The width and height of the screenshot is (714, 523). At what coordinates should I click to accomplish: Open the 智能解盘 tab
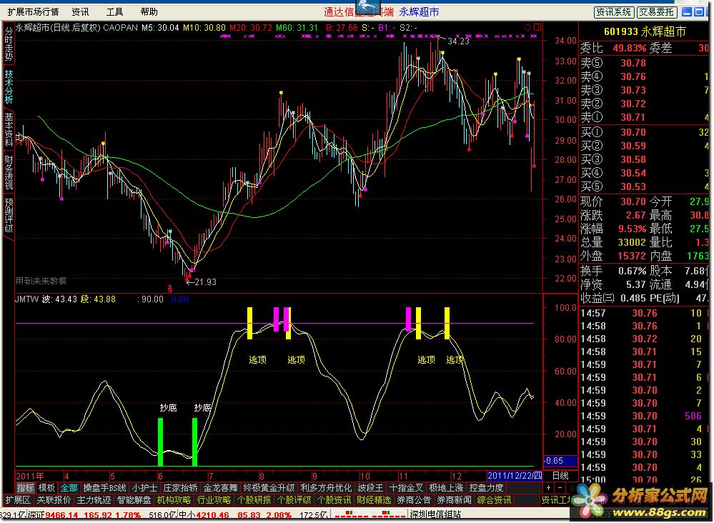point(134,500)
